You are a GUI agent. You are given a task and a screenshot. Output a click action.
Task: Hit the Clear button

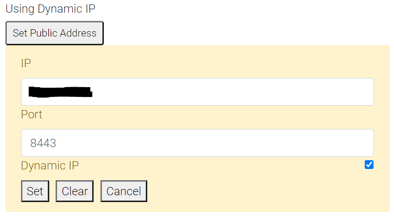75,191
